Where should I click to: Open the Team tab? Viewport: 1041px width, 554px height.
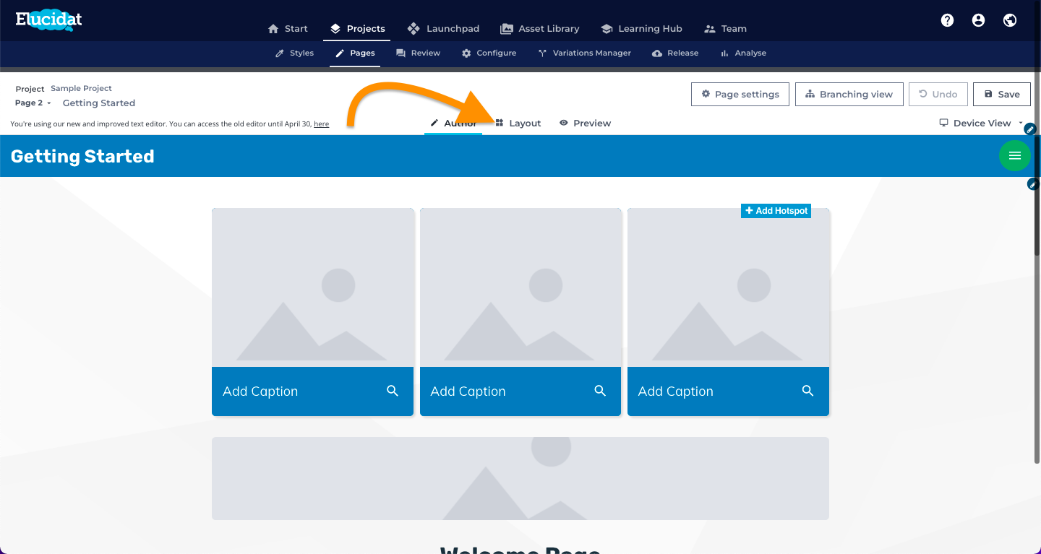tap(725, 29)
